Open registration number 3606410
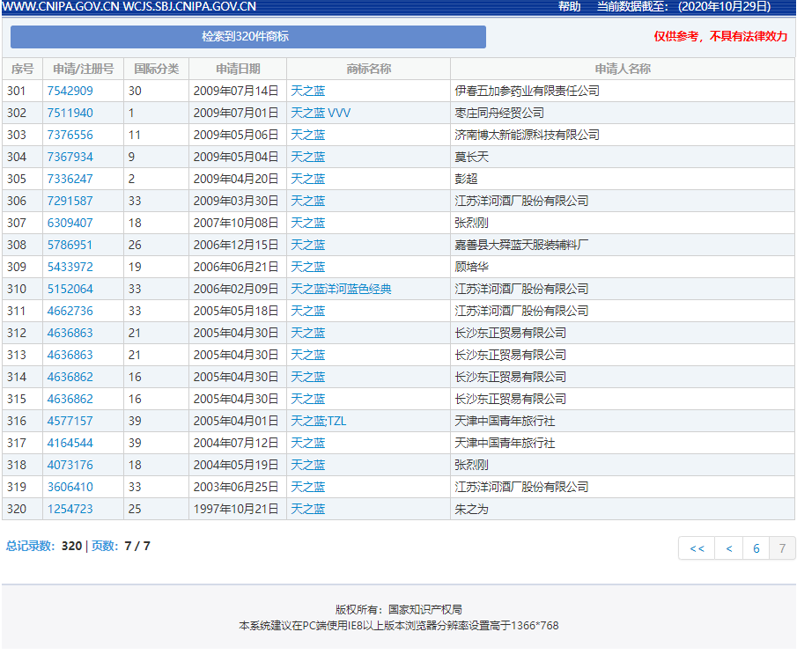Viewport: 797px width, 654px height. click(x=70, y=487)
